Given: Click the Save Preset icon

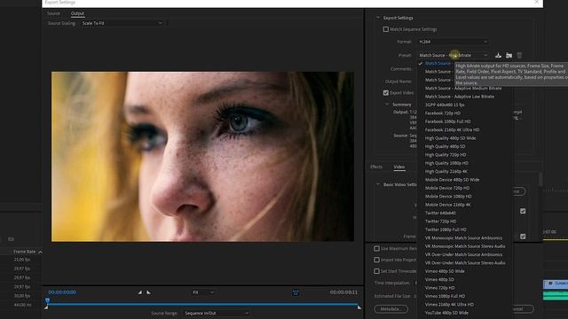Looking at the screenshot, I should point(499,55).
